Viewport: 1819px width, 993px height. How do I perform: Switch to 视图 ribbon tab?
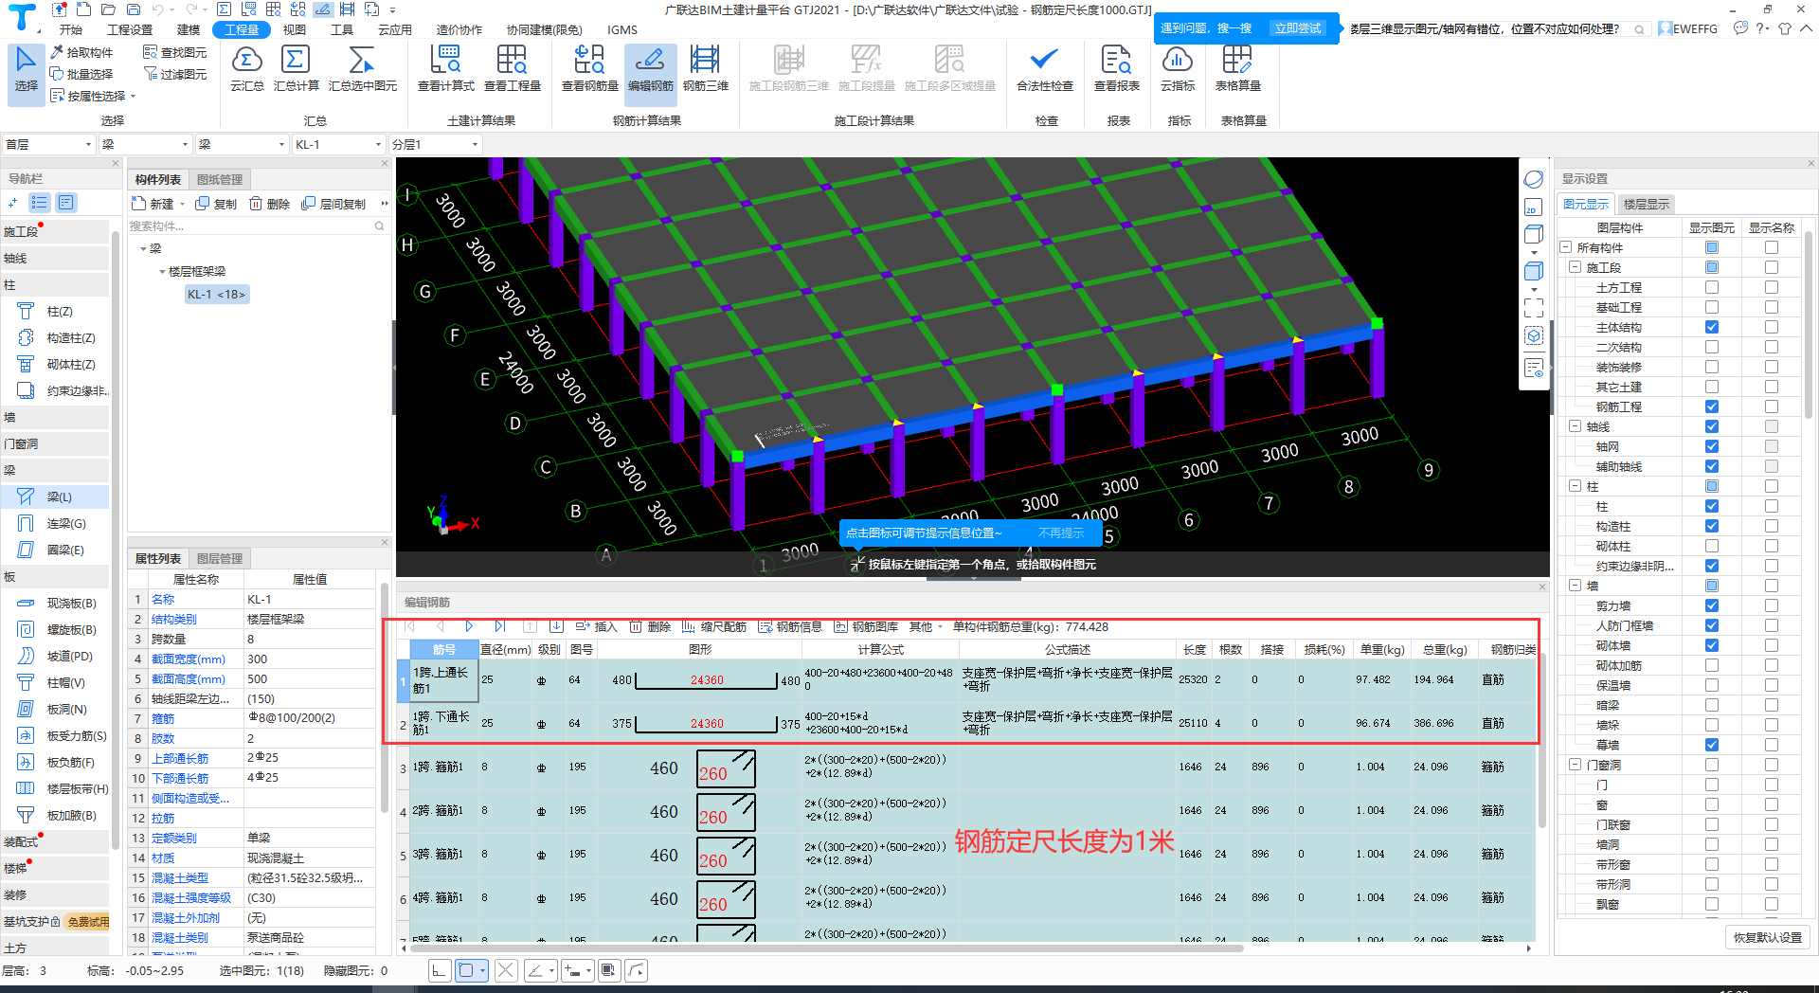(x=295, y=29)
